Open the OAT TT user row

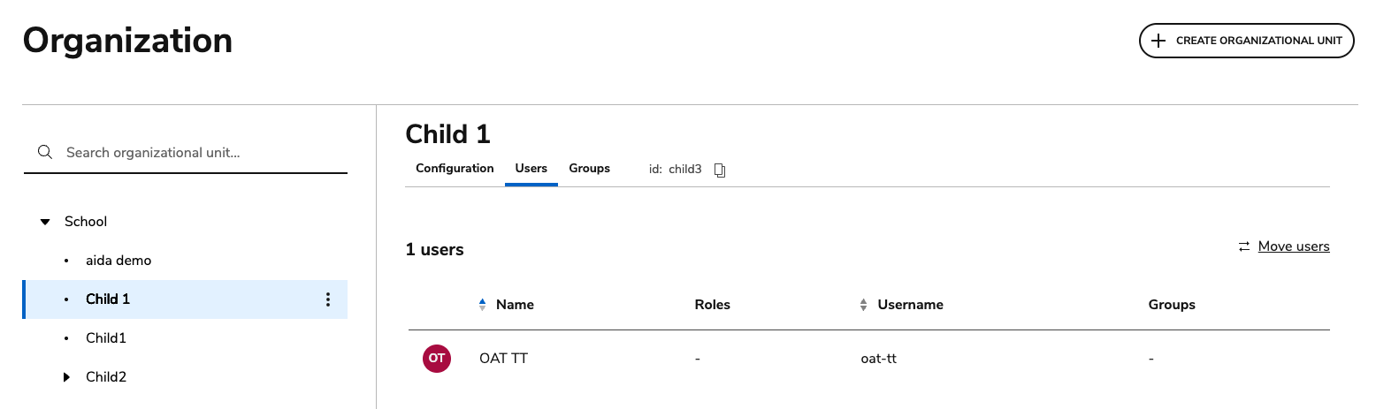(504, 359)
